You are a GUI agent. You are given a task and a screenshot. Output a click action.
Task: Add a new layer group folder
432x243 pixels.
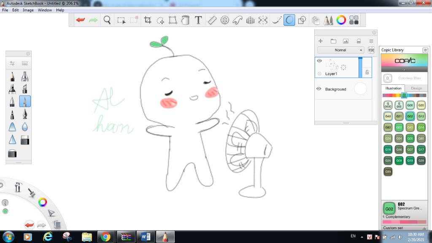(333, 41)
